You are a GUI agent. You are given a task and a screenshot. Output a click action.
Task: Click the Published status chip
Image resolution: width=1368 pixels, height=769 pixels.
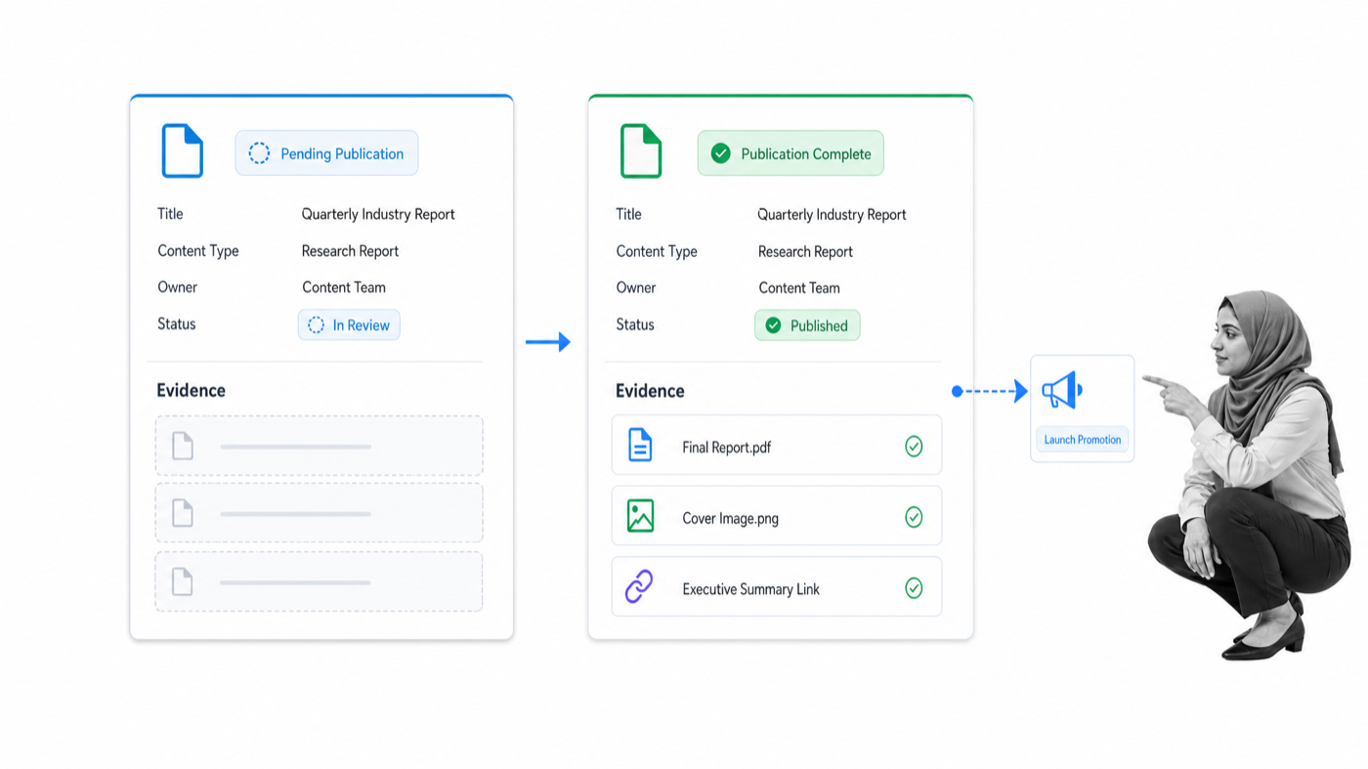(x=807, y=325)
